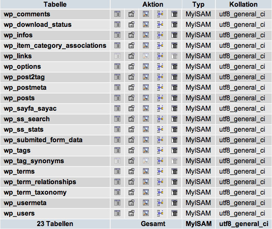The height and width of the screenshot is (229, 272).
Task: Search icon in wp_options row
Action: pyautogui.click(x=146, y=66)
